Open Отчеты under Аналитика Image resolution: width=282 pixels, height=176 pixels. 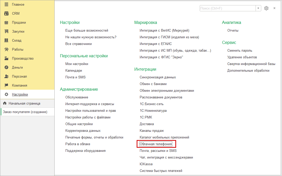233,31
